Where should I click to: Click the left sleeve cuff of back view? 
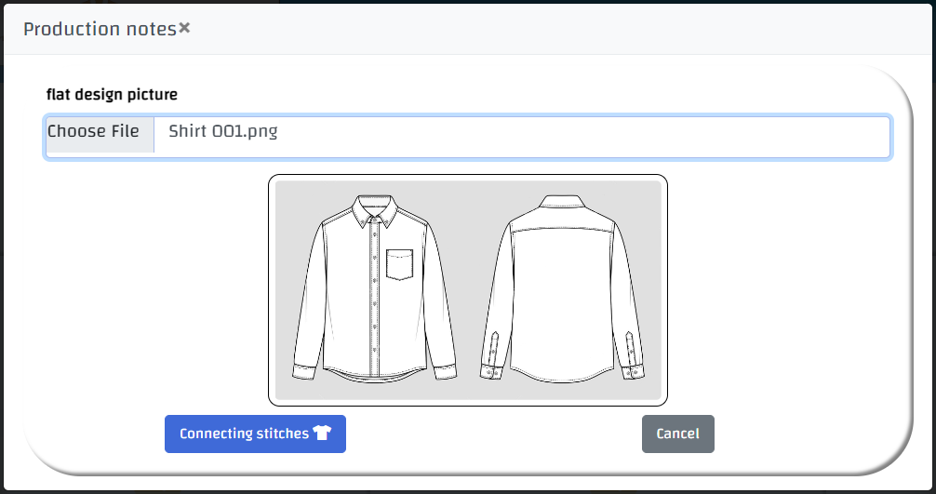tap(490, 372)
